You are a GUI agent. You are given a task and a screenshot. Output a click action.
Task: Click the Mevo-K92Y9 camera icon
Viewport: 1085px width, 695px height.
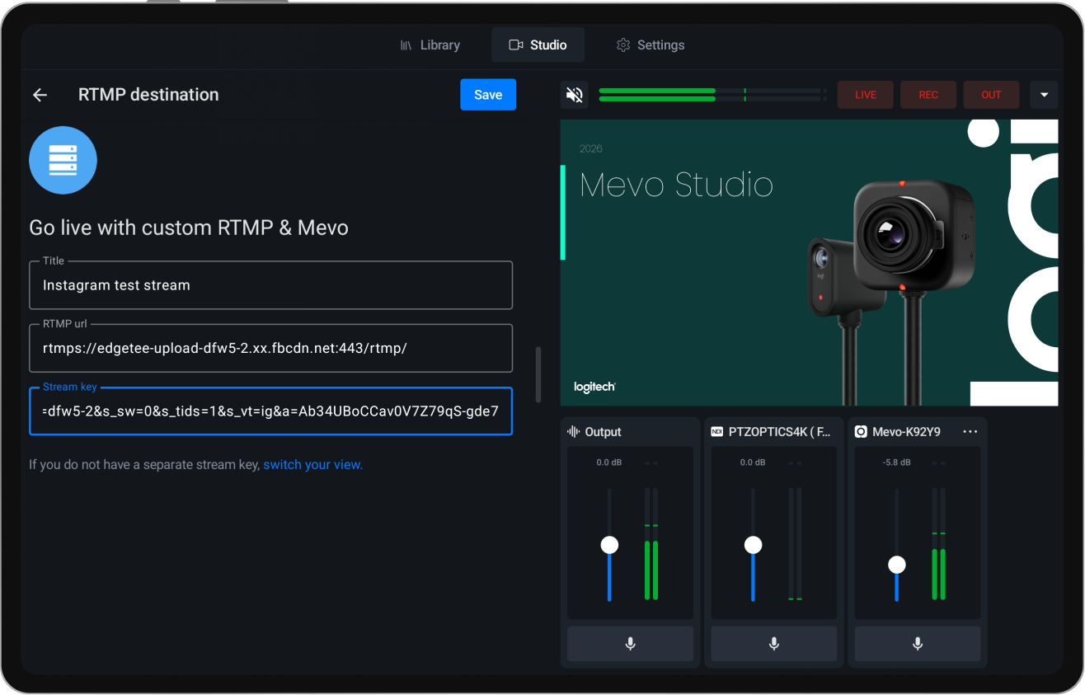[x=861, y=431]
